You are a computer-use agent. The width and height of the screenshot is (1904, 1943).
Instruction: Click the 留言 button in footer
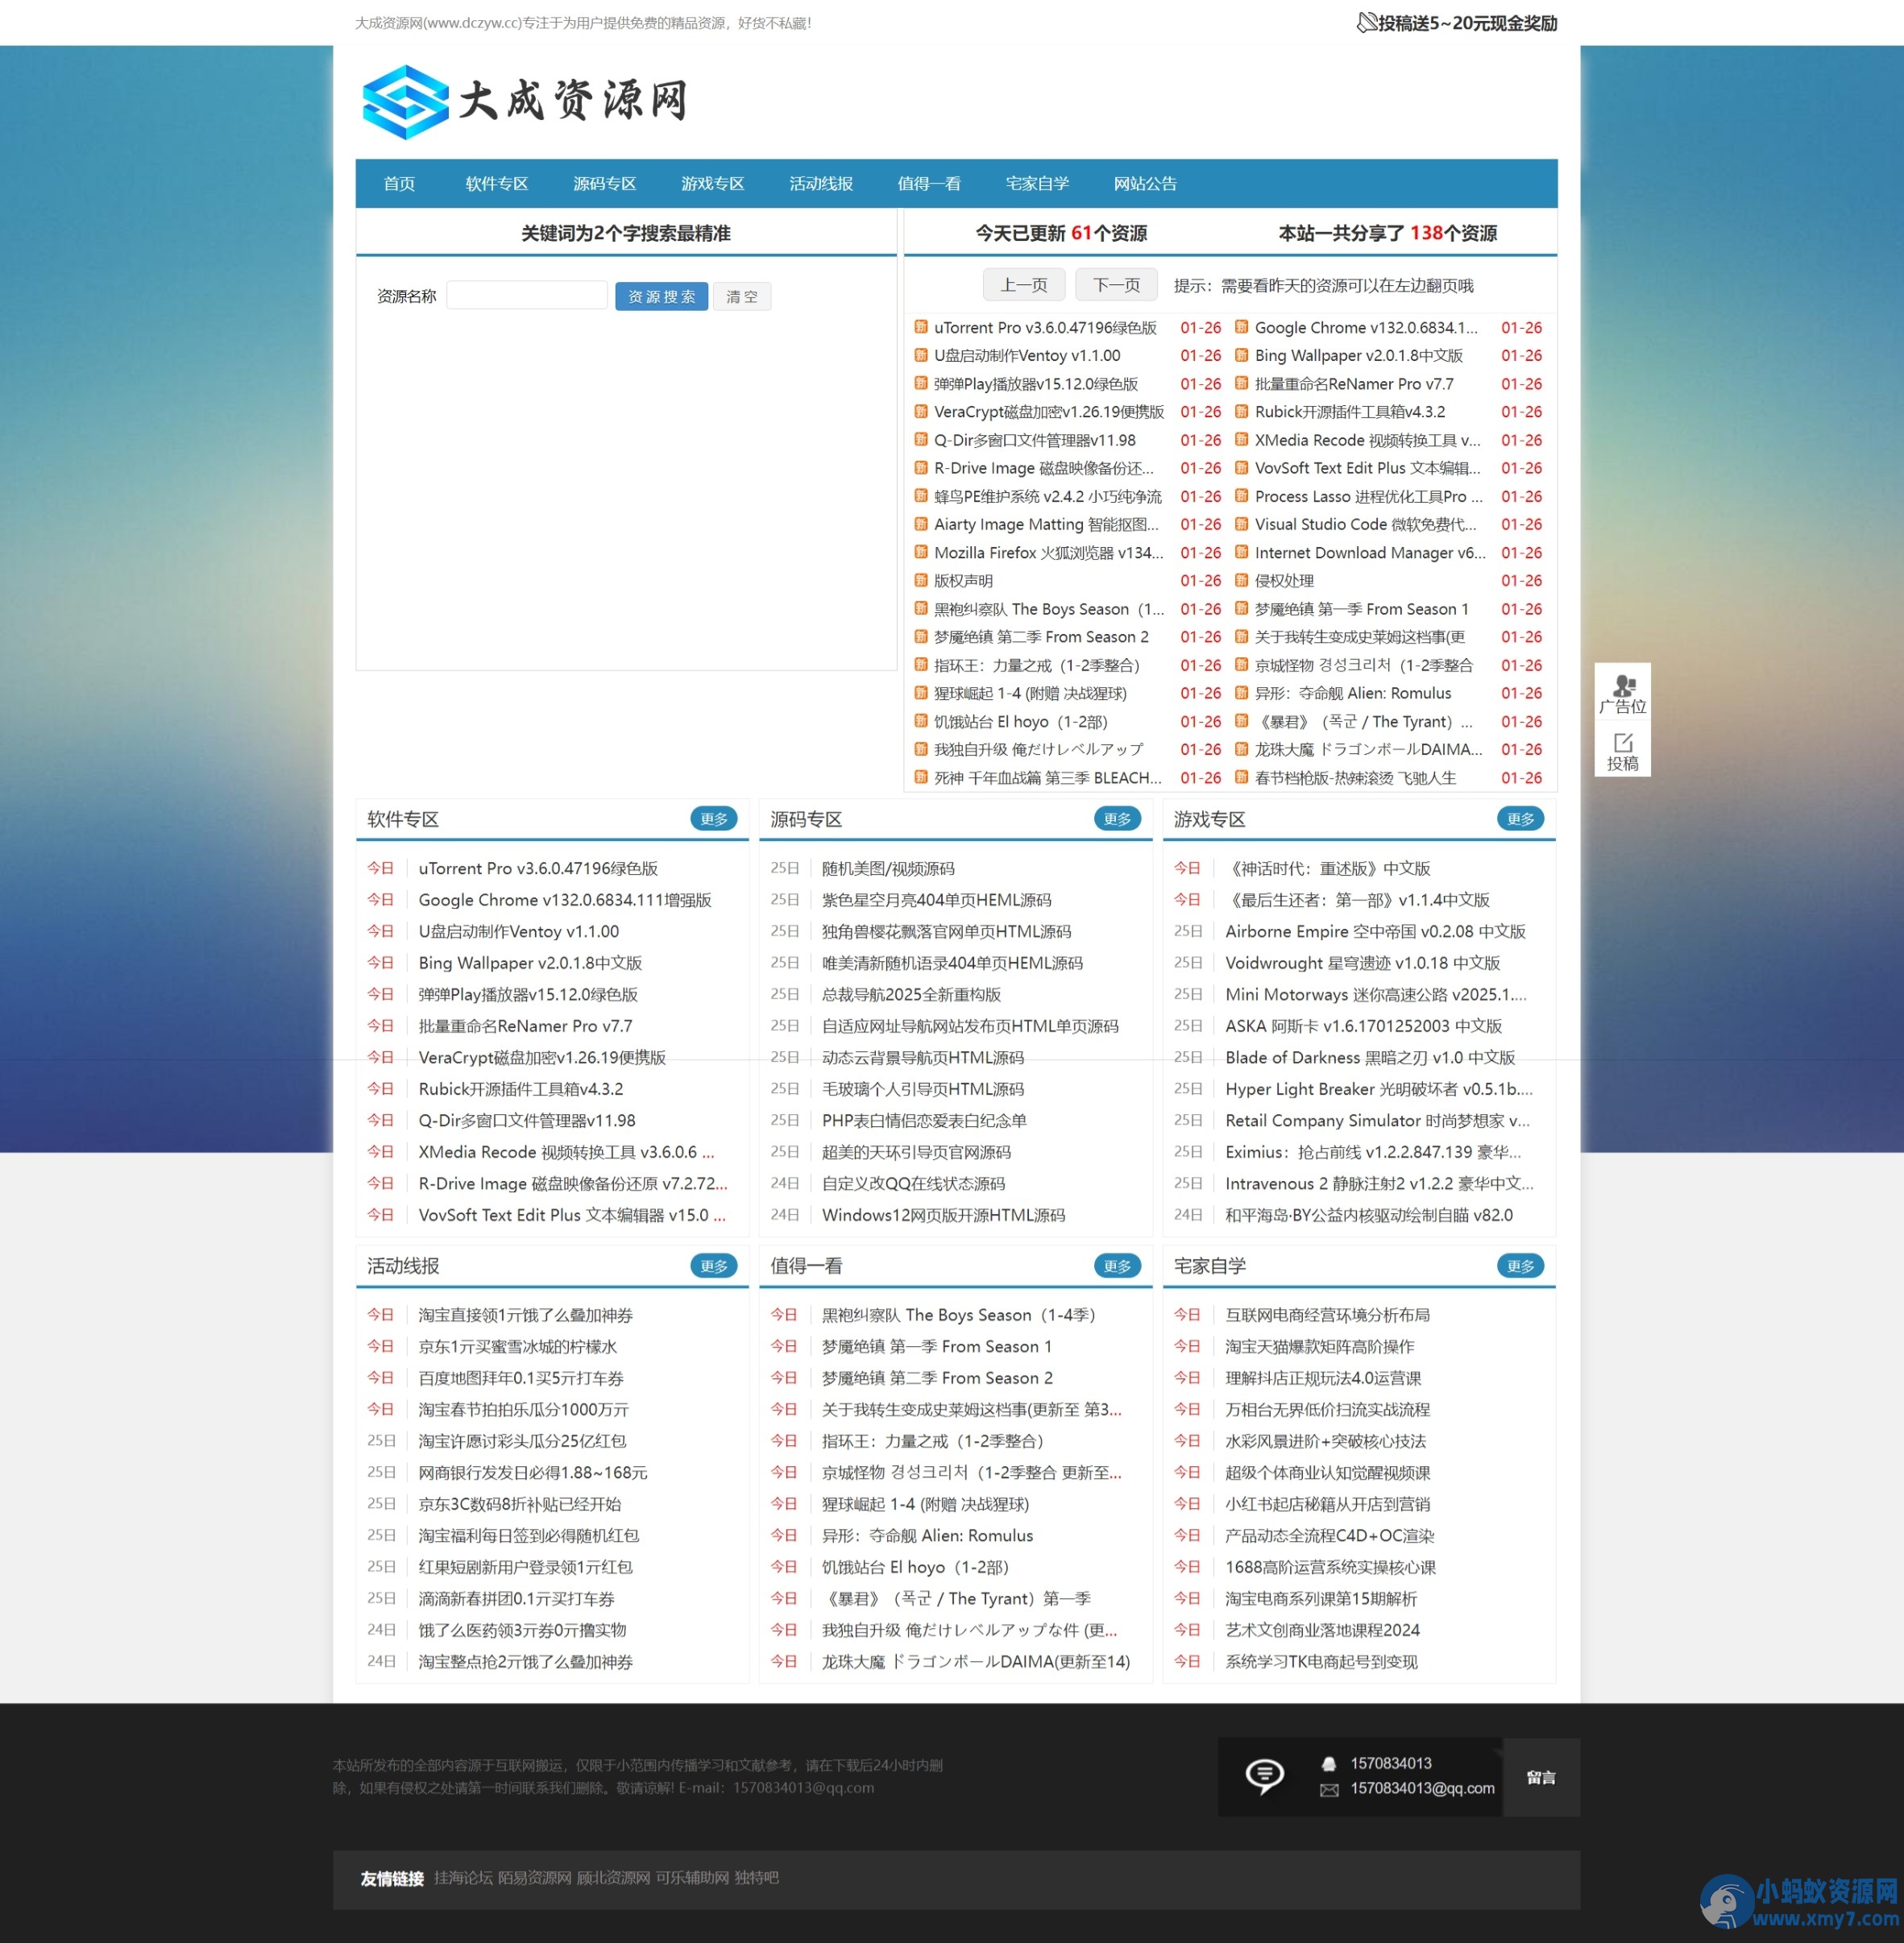[1541, 1777]
